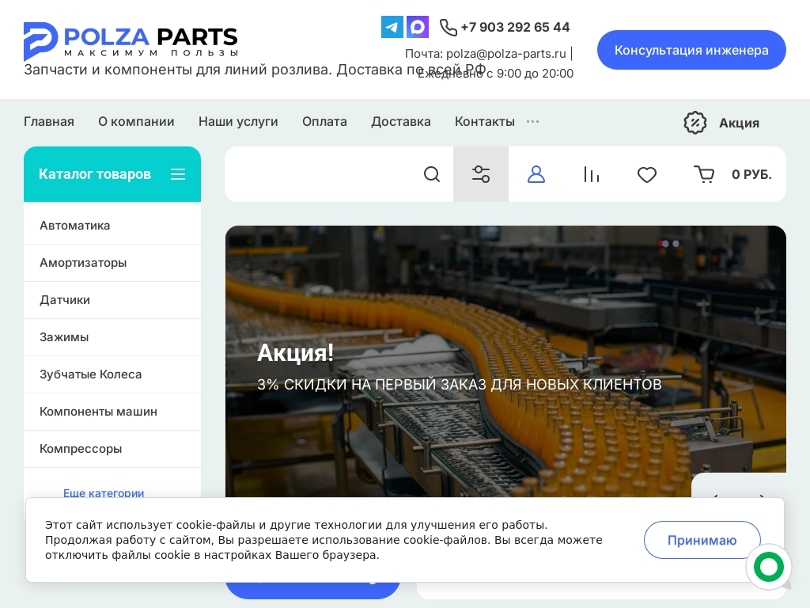Expand the Каталог товаров hamburger menu
This screenshot has height=608, width=810.
click(x=178, y=174)
